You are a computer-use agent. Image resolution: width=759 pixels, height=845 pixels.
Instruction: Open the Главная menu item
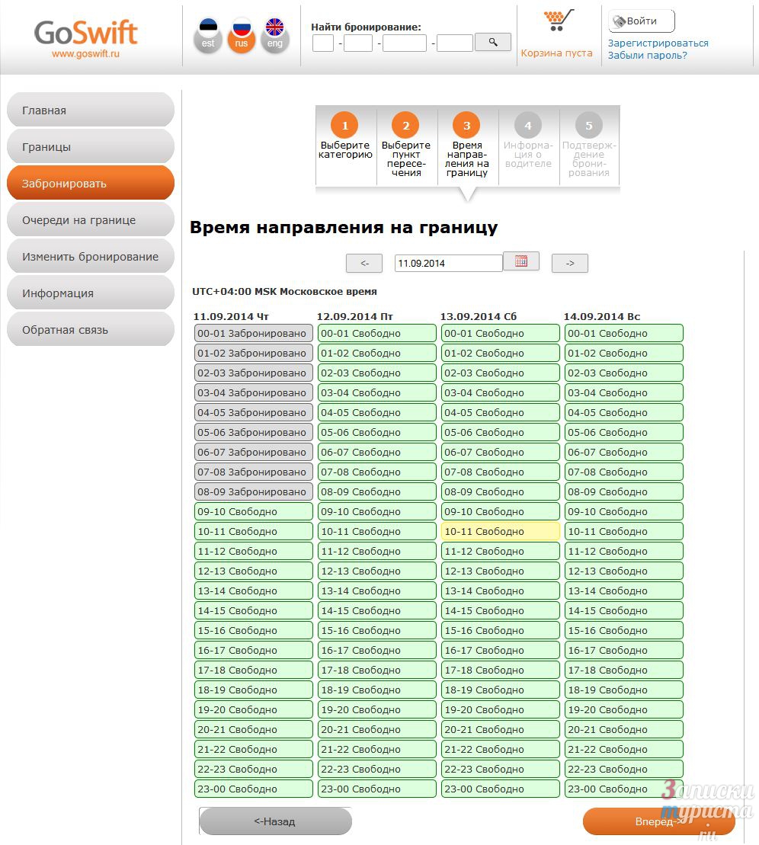click(90, 110)
